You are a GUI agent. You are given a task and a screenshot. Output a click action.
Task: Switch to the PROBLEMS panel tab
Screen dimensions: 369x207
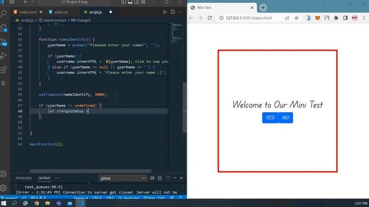[x=24, y=178]
